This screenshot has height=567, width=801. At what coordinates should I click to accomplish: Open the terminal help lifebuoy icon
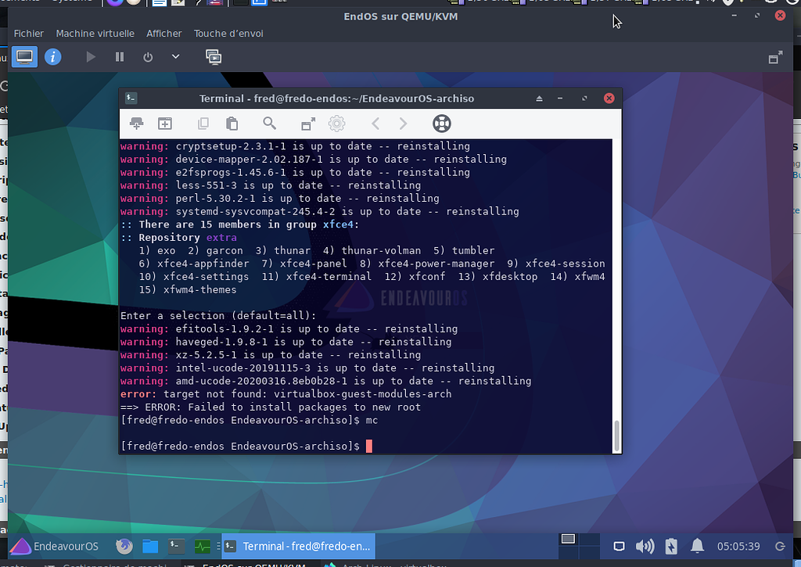pyautogui.click(x=441, y=123)
